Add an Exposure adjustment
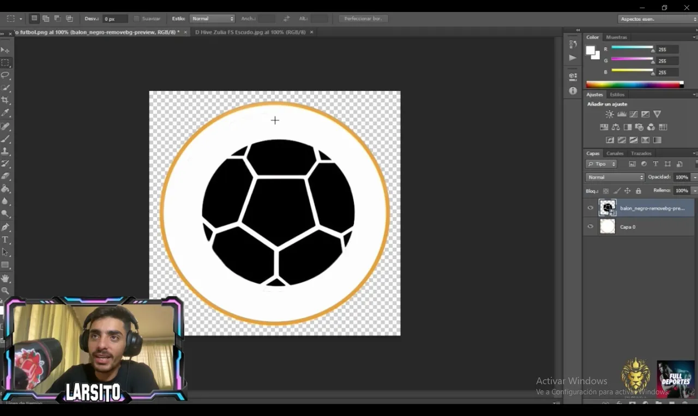698x416 pixels. click(646, 114)
